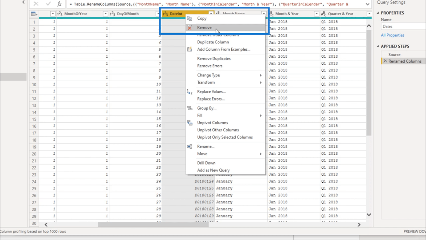
Task: Select Replace Values menu entry
Action: point(211,92)
